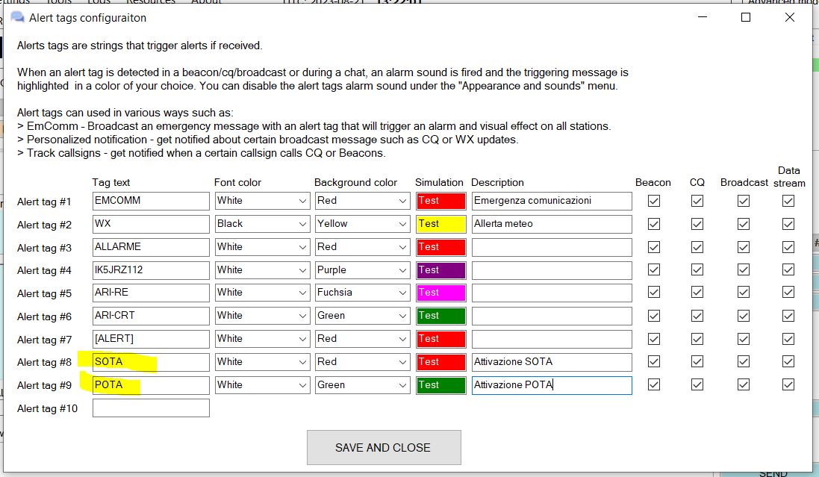The image size is (819, 477).
Task: Open Font color dropdown for Alert tag #8
Action: pos(262,362)
